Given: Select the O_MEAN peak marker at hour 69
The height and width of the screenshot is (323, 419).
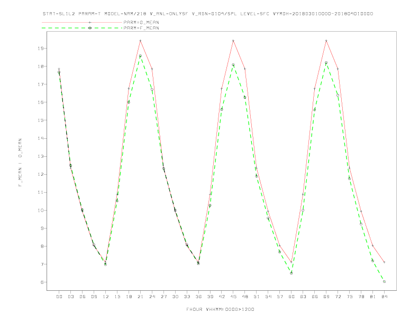Looking at the screenshot, I should coord(326,41).
